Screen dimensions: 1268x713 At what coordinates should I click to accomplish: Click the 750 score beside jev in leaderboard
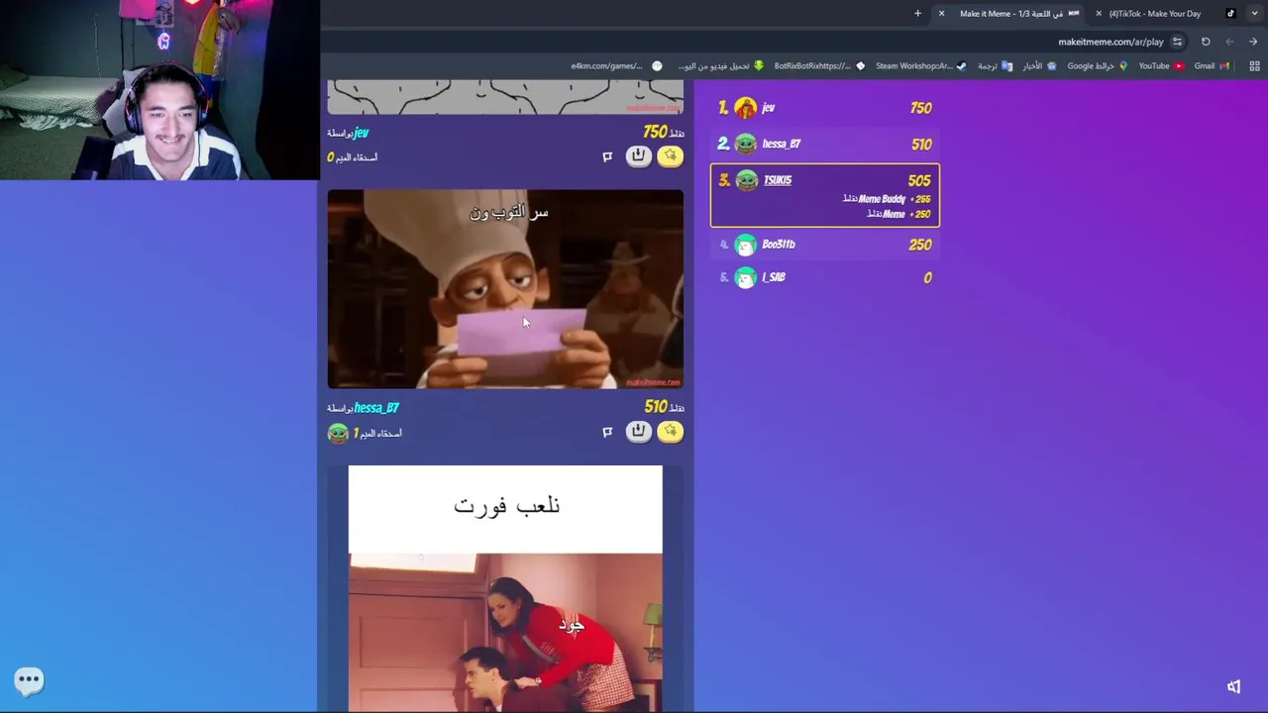point(920,108)
